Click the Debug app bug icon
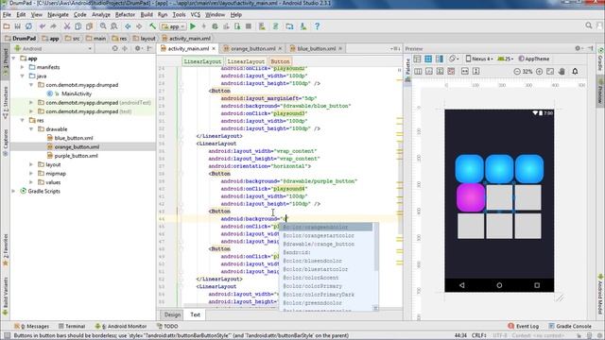 (215, 26)
